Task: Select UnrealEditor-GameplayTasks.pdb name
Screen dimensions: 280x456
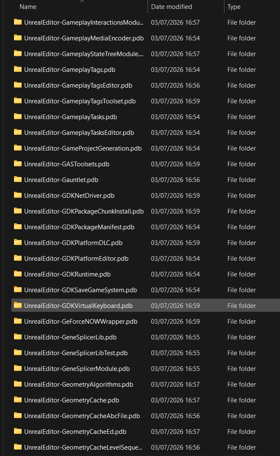Action: point(70,117)
